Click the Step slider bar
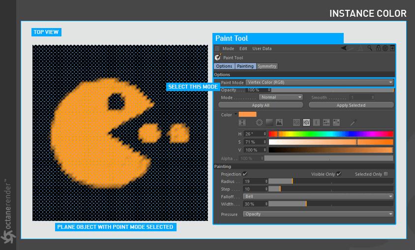This screenshot has height=250, width=415. pos(331,189)
